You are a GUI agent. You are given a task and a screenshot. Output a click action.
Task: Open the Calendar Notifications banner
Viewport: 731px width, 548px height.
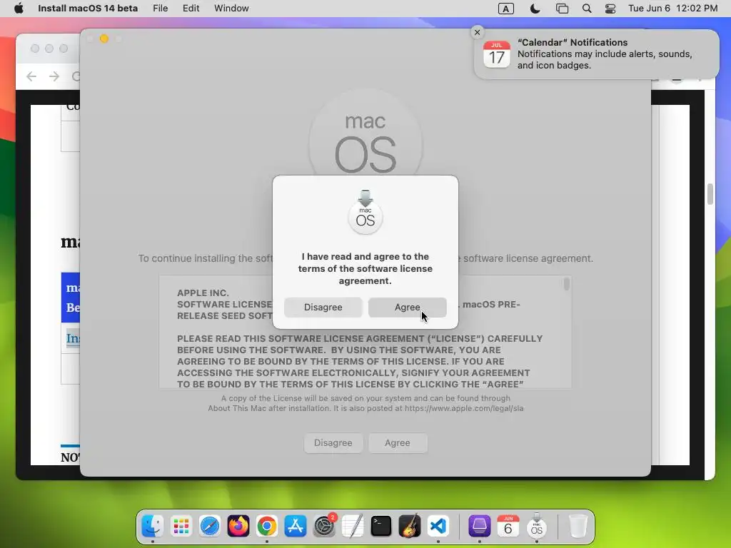click(x=596, y=54)
